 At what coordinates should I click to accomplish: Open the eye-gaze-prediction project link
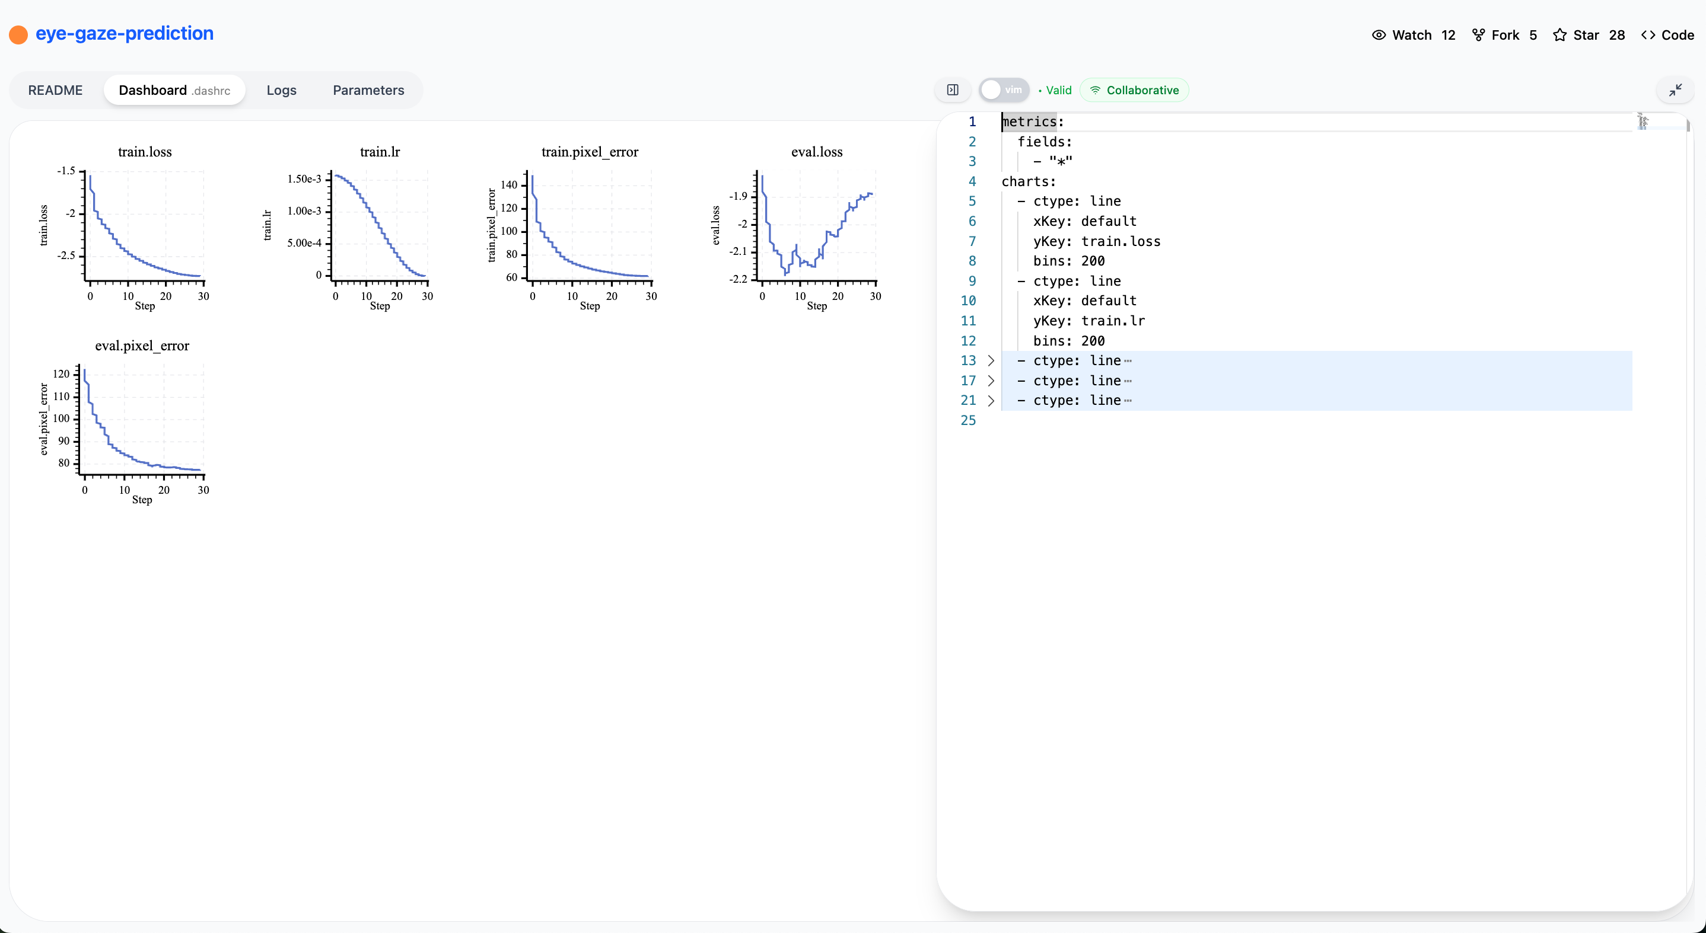pyautogui.click(x=125, y=34)
